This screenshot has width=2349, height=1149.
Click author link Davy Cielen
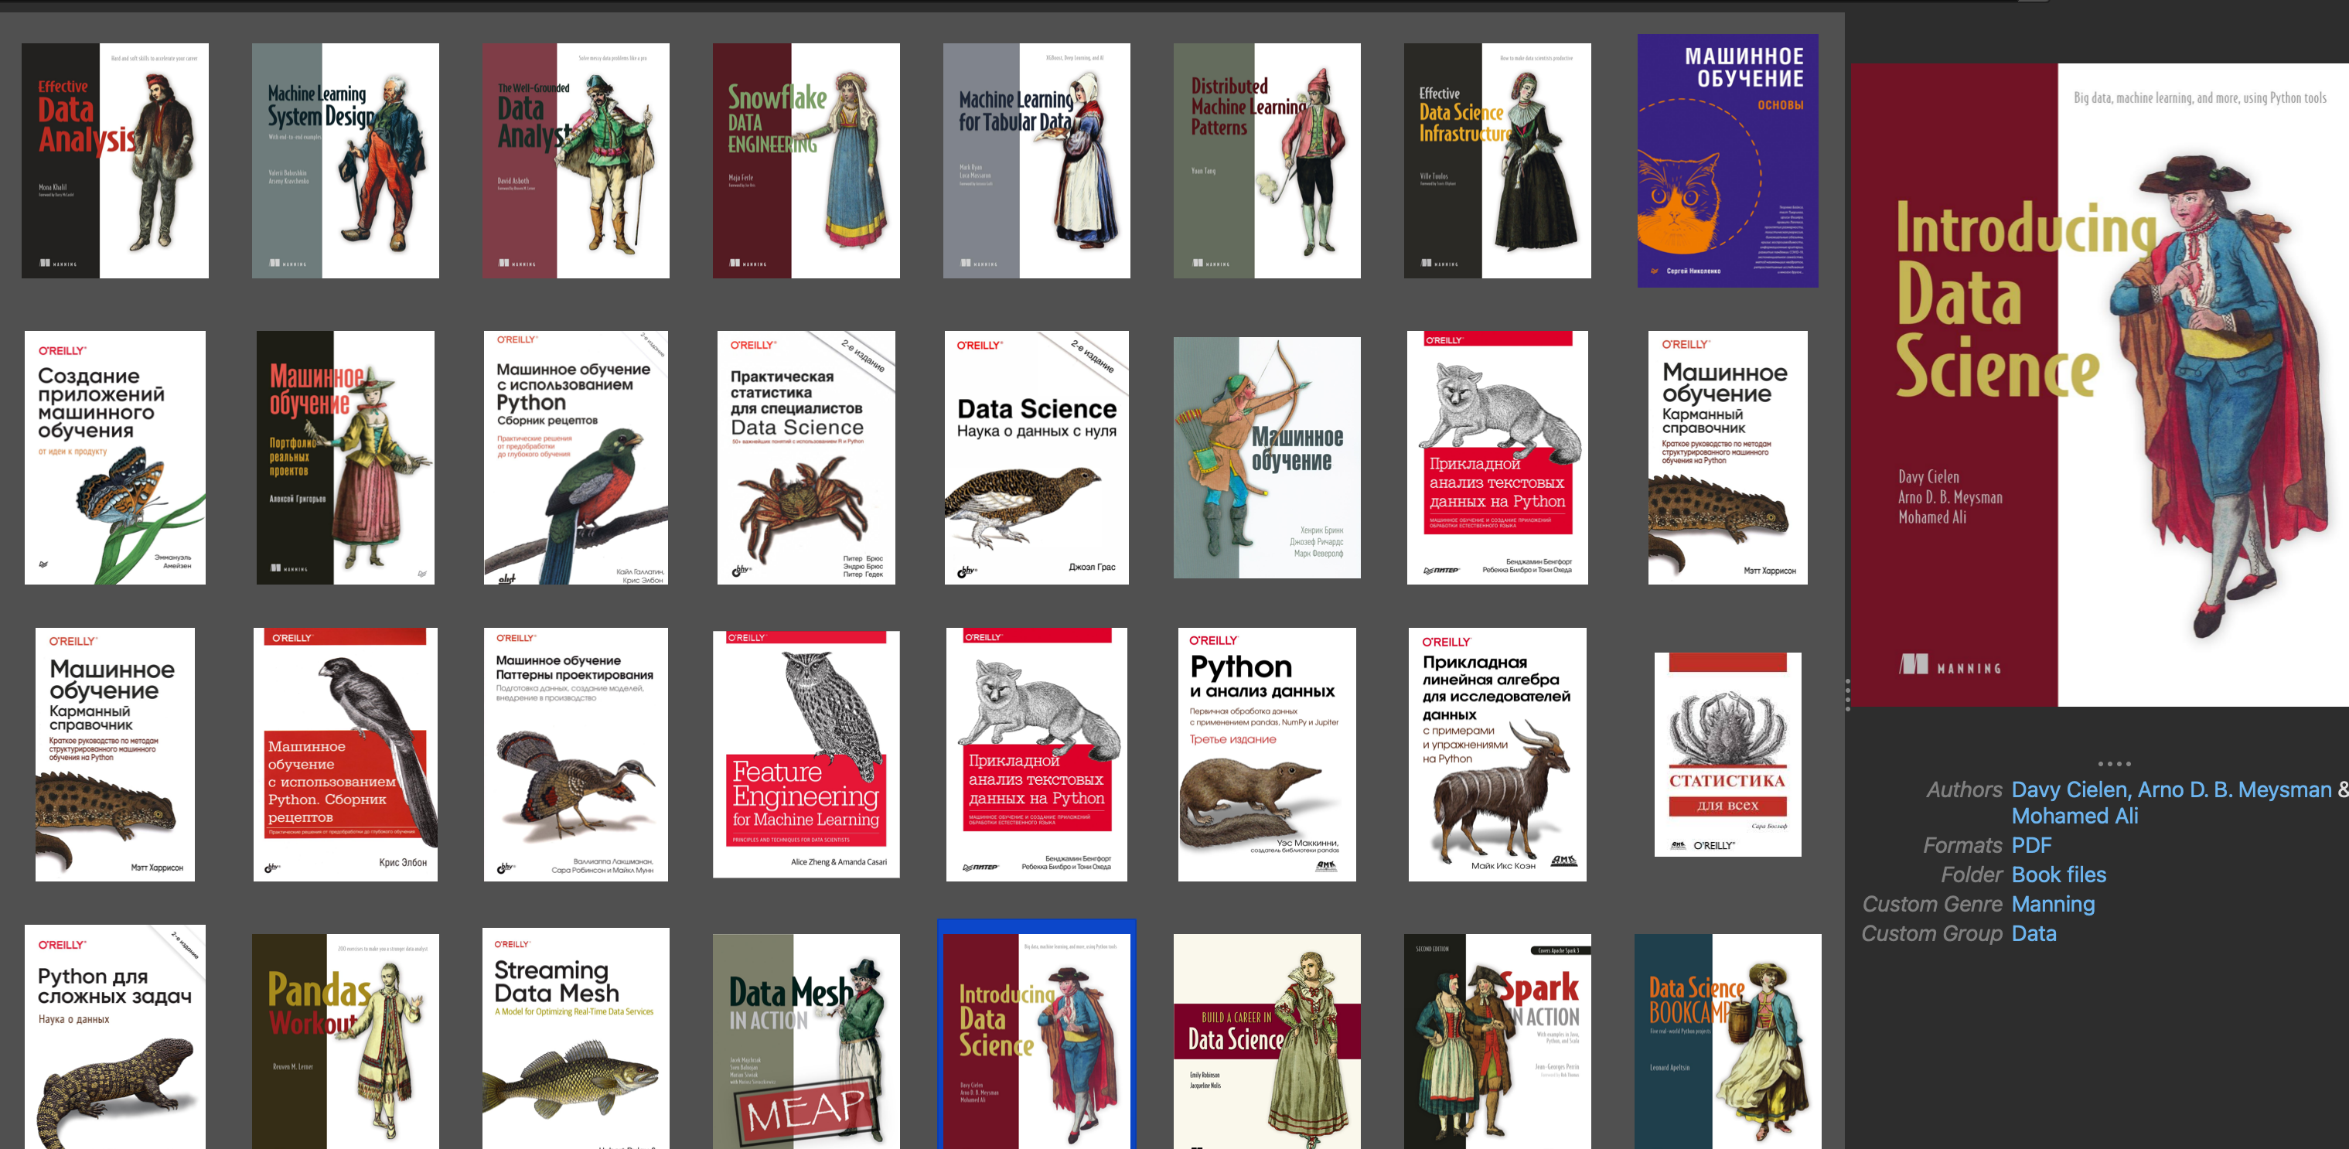tap(2069, 789)
